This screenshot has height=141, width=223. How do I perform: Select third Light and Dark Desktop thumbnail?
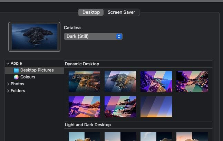click(156, 137)
